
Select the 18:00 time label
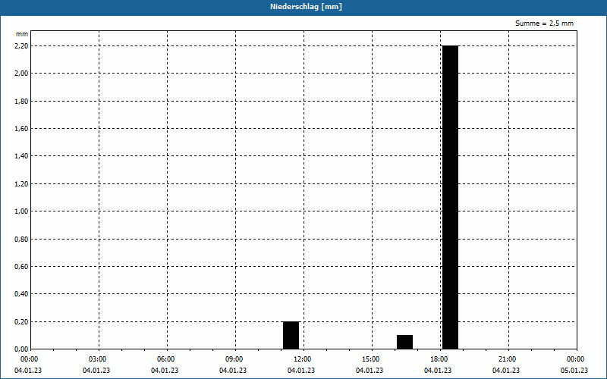[x=439, y=359]
